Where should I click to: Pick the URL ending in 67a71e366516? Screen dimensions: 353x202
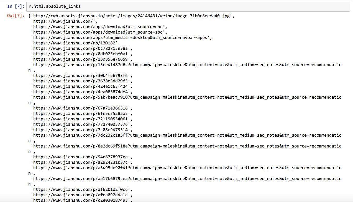tap(81, 108)
